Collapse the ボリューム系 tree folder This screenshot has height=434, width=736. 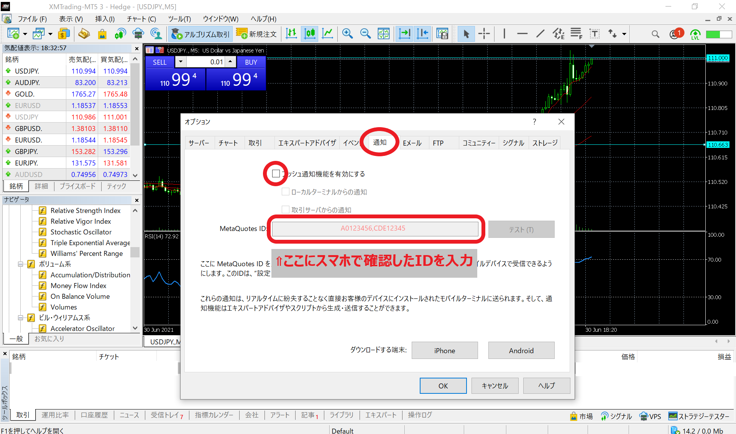pos(21,264)
